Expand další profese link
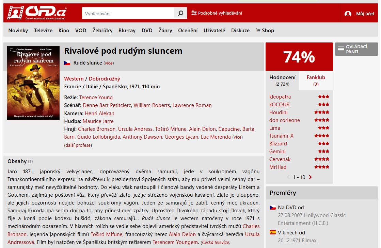The image size is (381, 248). coord(78,145)
